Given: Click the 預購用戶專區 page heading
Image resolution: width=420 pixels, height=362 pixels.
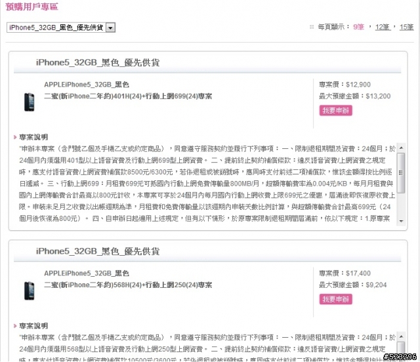Looking at the screenshot, I should point(32,7).
